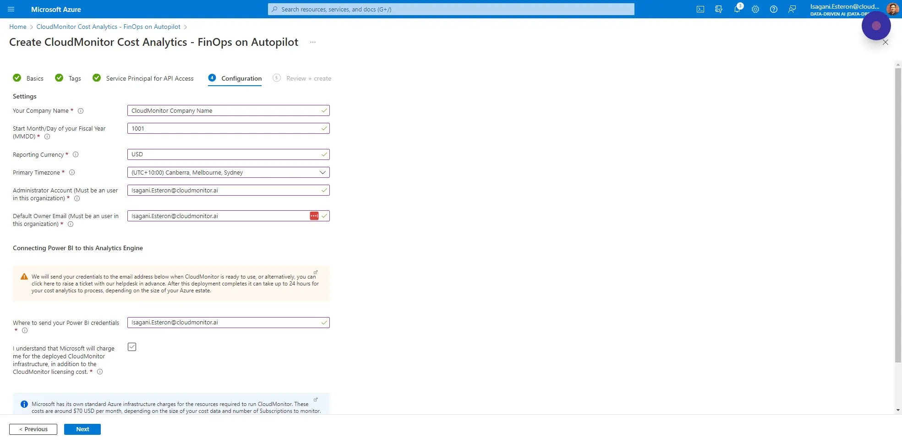902x444 pixels.
Task: Click the scrollbar down arrow
Action: (898, 410)
